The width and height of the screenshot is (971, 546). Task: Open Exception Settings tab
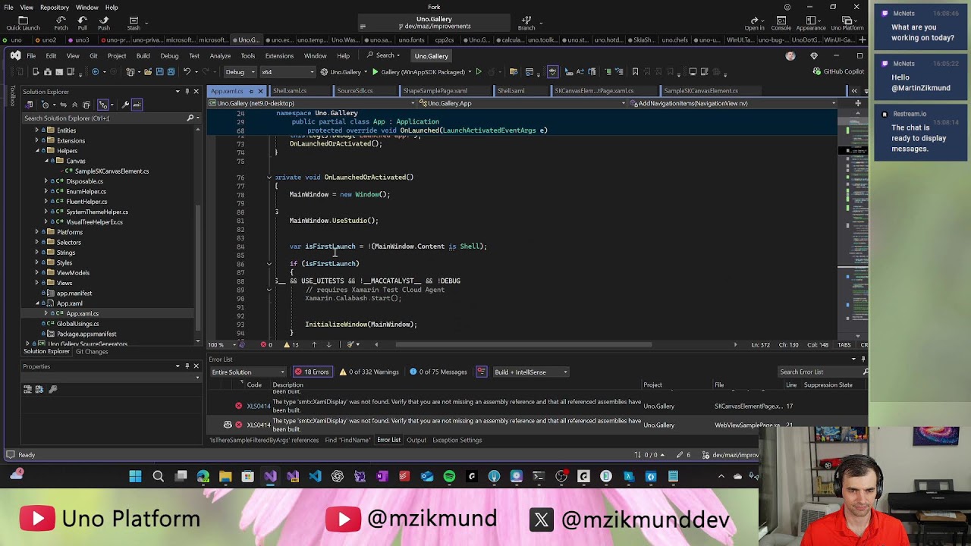[457, 441]
